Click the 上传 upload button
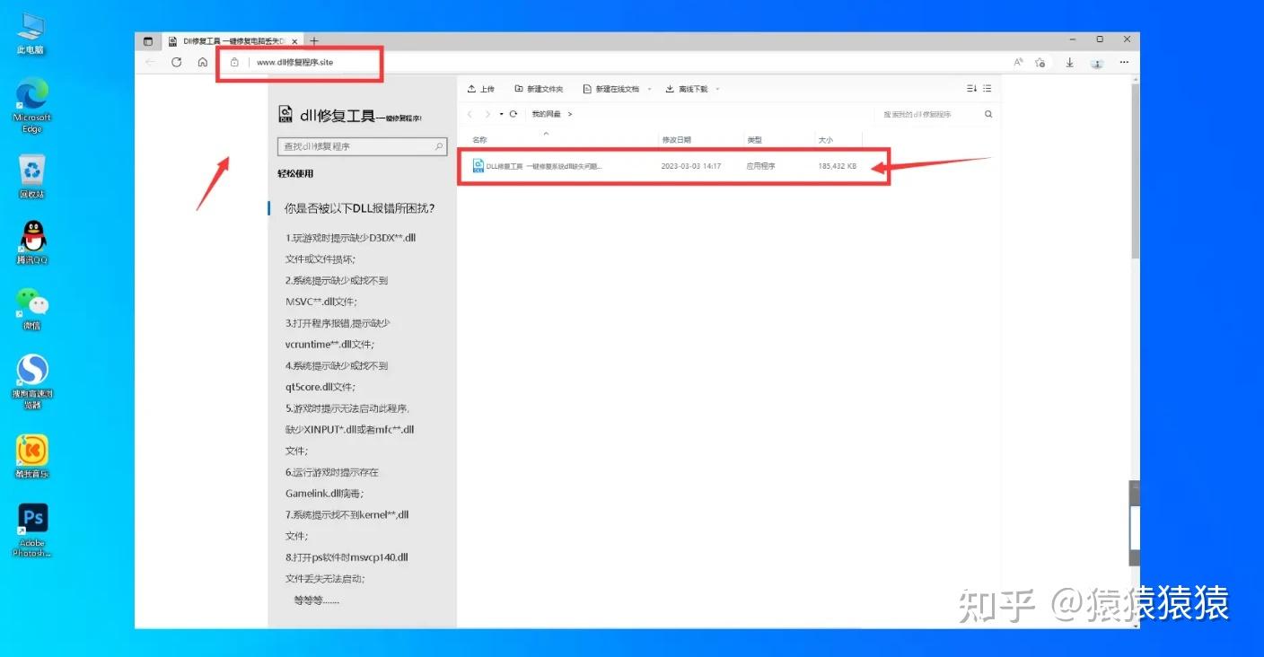The height and width of the screenshot is (657, 1264). pyautogui.click(x=481, y=89)
